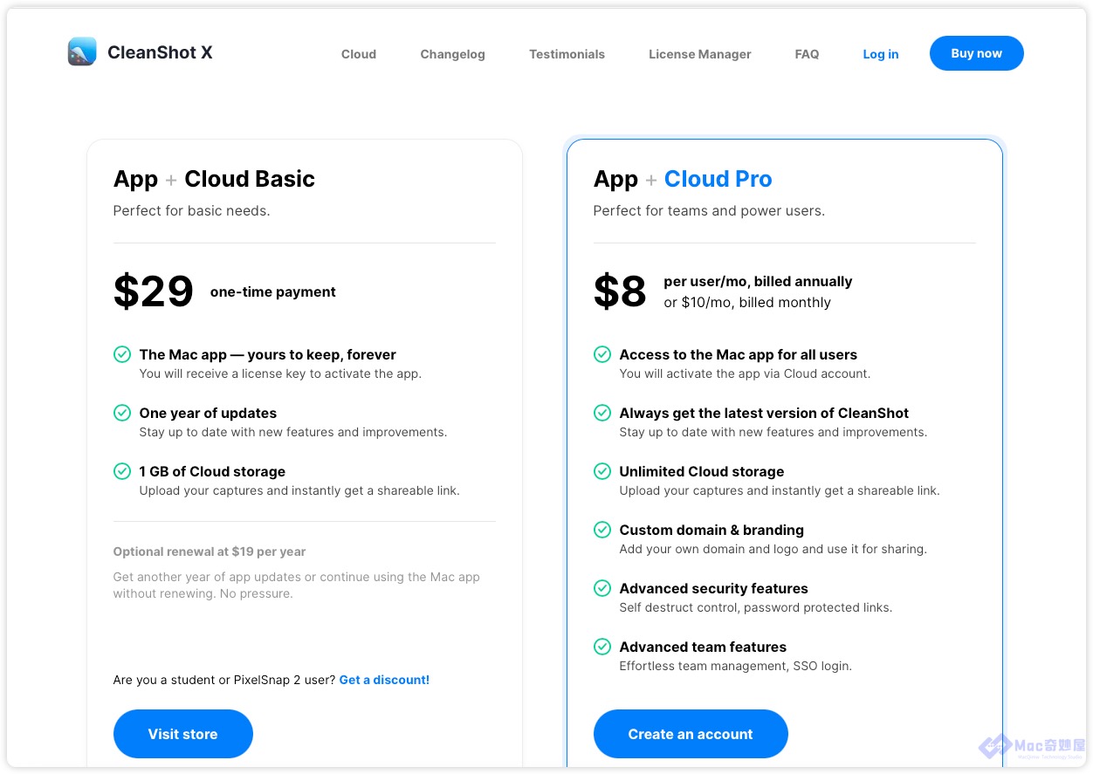Viewport: 1093px width, 774px height.
Task: Click checkmark beside Unlimited Cloud storage
Action: point(602,471)
